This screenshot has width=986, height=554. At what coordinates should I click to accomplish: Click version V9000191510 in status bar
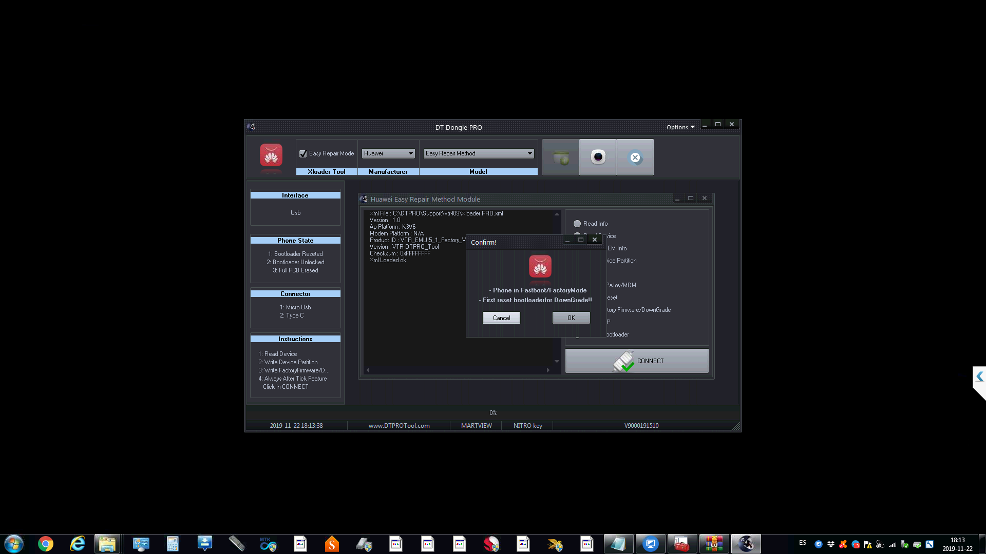[x=641, y=426]
